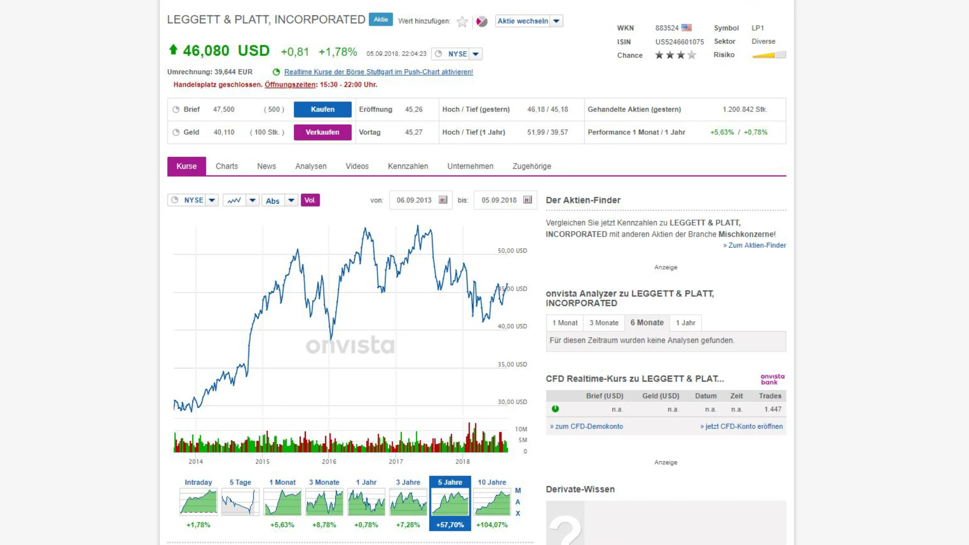The image size is (969, 545).
Task: Open the 'von' date calendar picker
Action: coord(443,200)
